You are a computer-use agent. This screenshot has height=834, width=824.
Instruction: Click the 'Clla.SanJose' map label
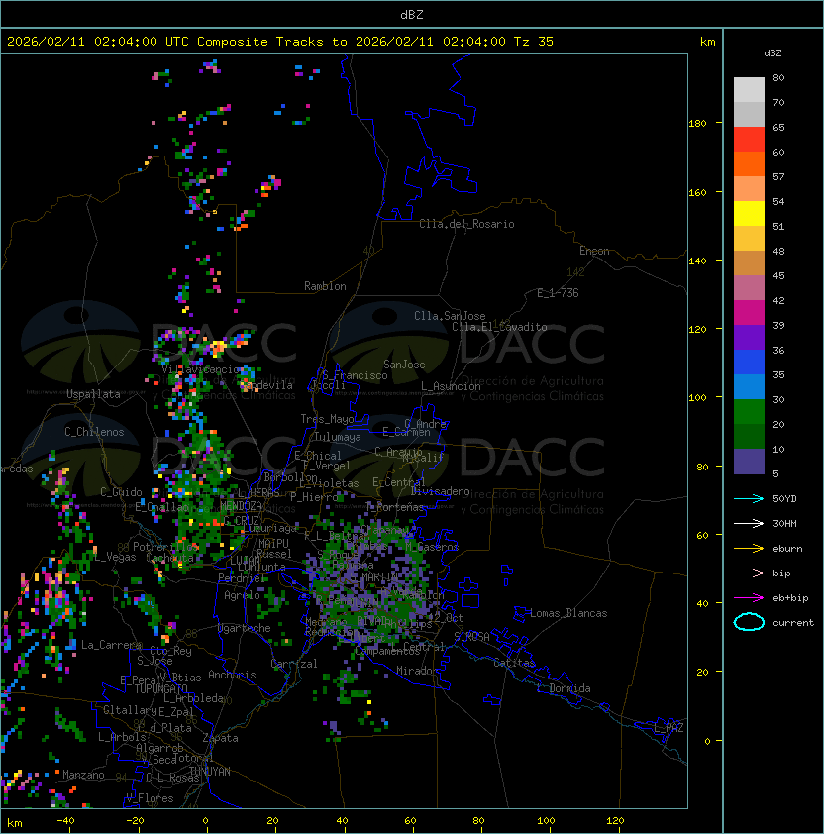click(450, 316)
